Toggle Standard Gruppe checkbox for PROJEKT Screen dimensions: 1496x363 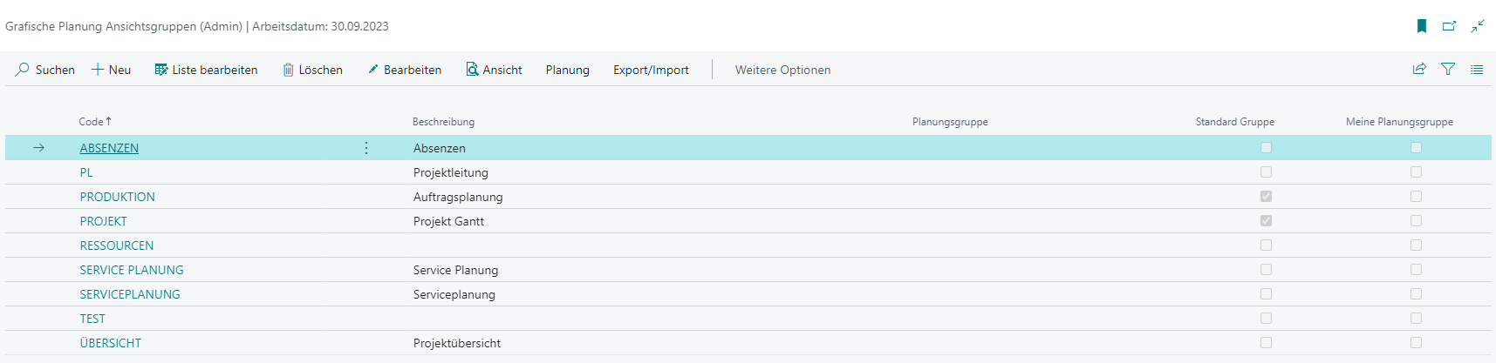click(1266, 221)
